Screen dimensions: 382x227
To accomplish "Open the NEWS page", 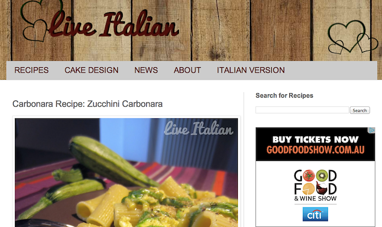I will click(x=146, y=70).
